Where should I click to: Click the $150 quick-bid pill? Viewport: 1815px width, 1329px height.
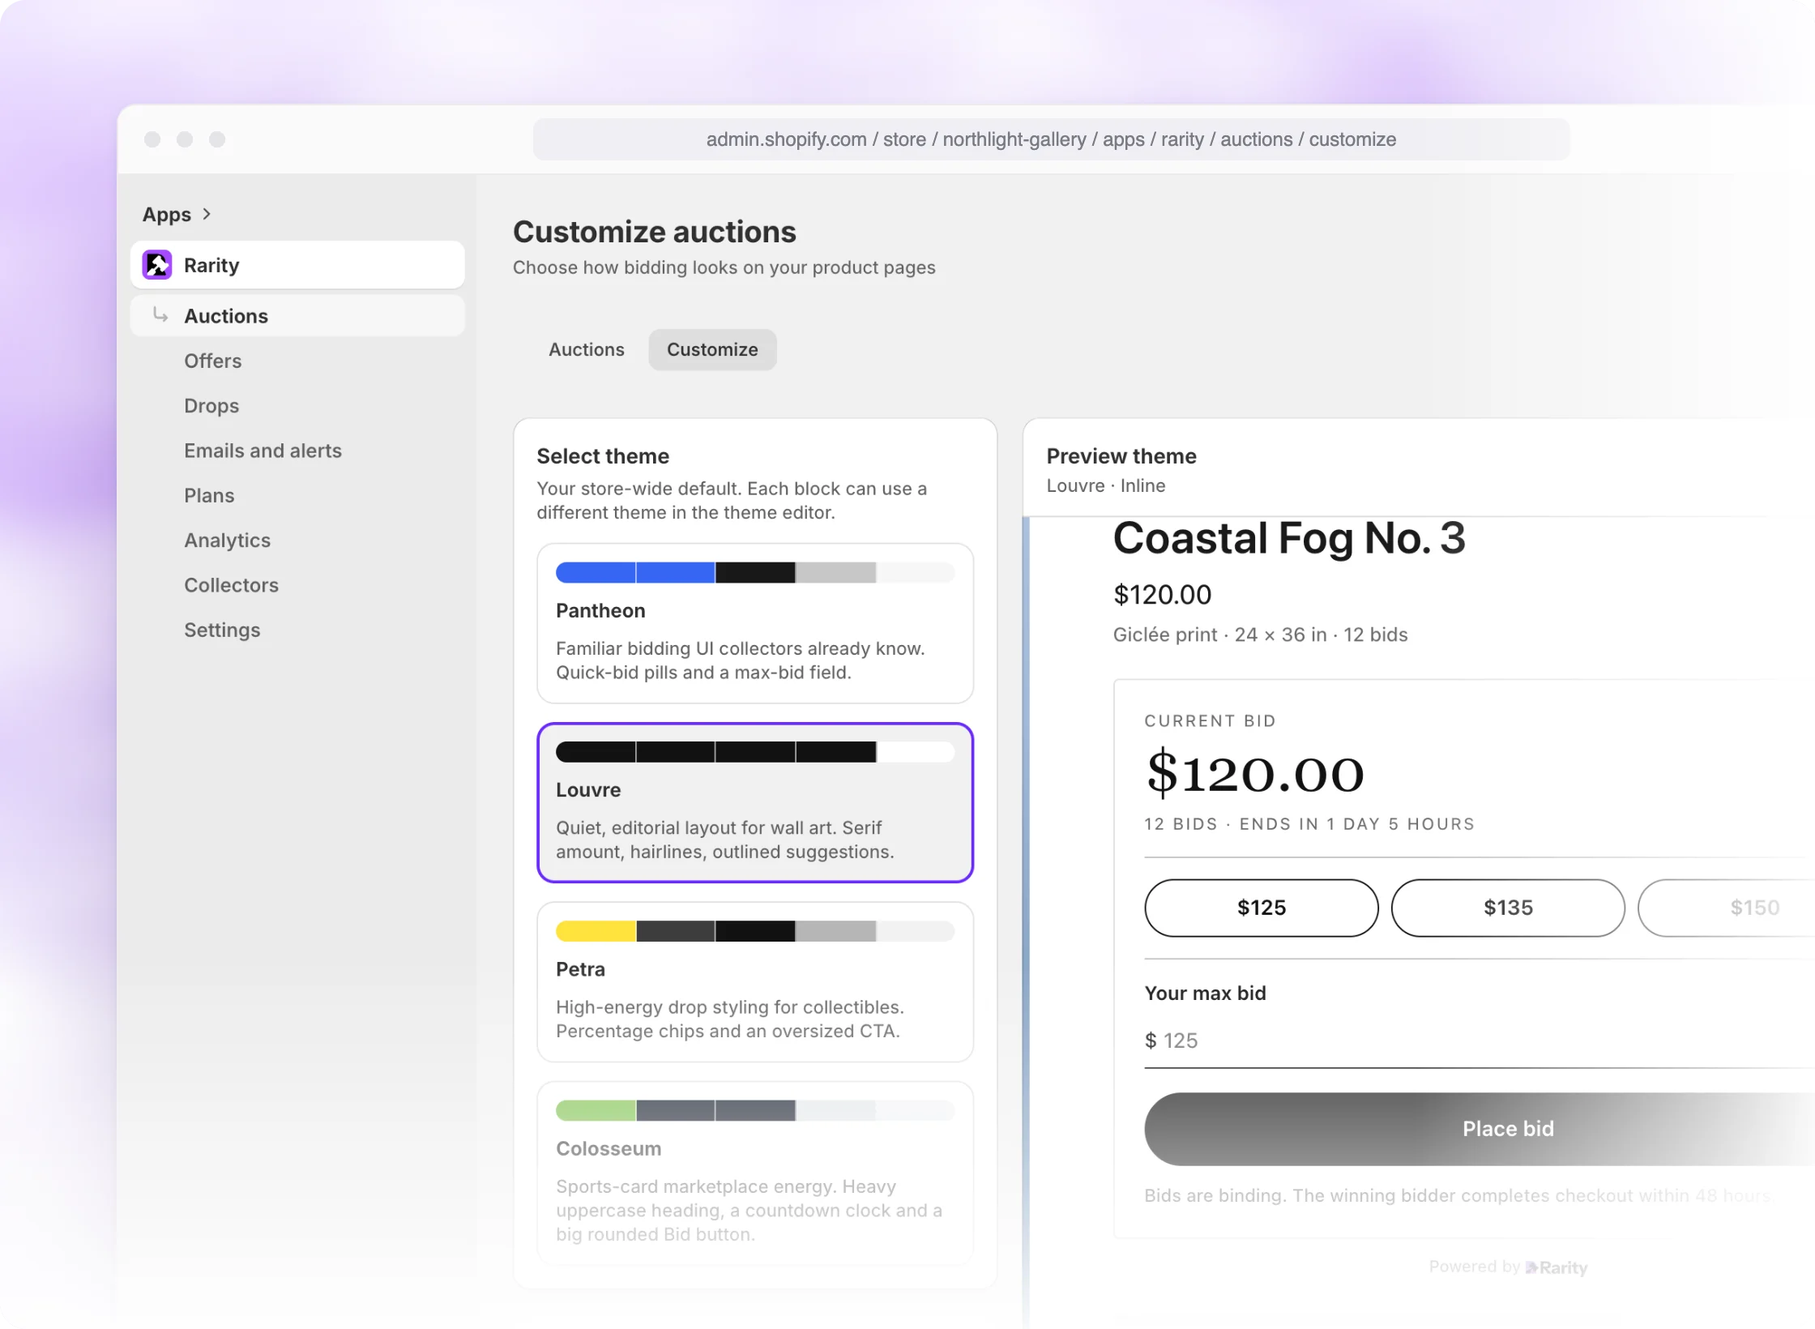point(1726,908)
